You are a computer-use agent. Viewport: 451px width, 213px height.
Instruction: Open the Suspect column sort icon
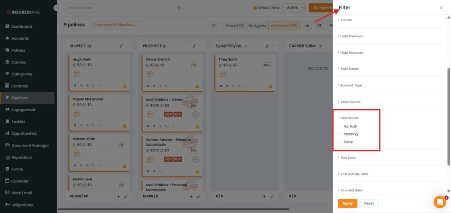121,46
